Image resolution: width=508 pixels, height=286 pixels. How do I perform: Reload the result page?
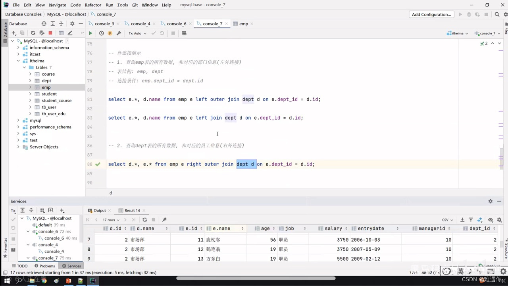click(144, 220)
